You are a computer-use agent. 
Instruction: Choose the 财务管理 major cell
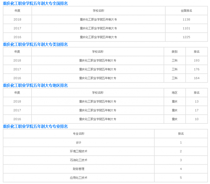tap(78, 169)
